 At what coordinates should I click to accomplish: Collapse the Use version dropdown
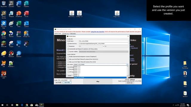pyautogui.click(x=127, y=64)
